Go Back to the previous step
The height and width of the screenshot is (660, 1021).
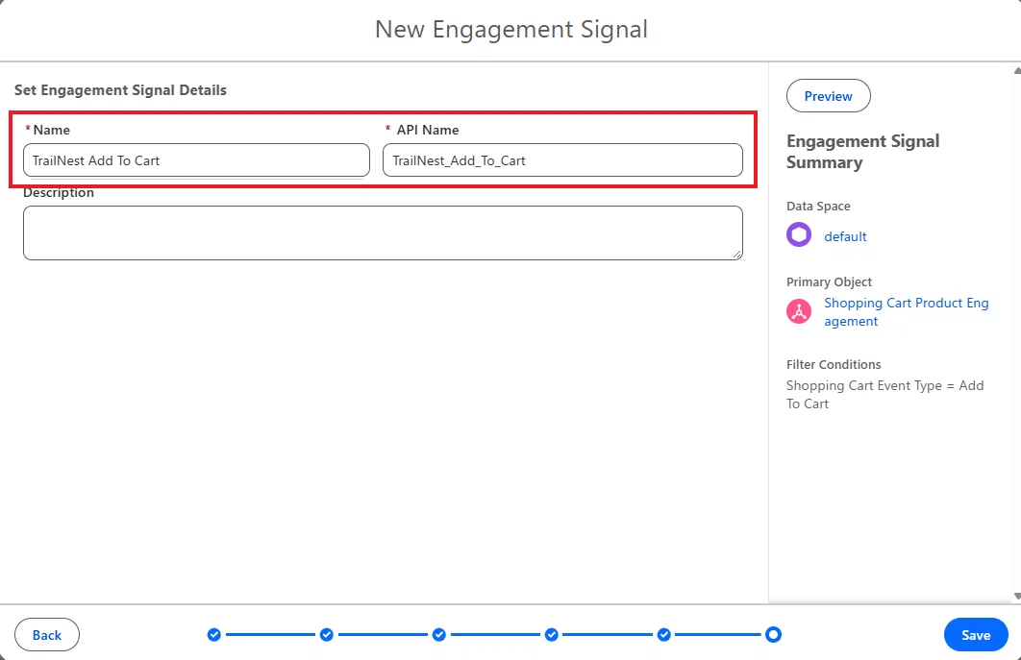tap(47, 635)
